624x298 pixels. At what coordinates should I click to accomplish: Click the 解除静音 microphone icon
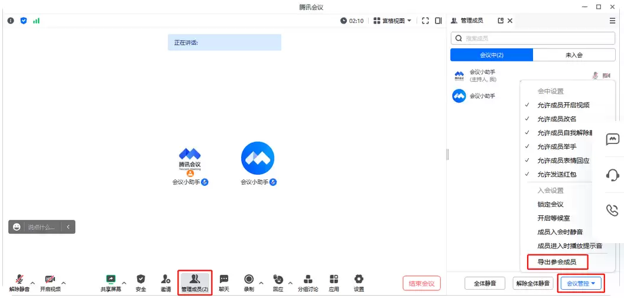19,279
